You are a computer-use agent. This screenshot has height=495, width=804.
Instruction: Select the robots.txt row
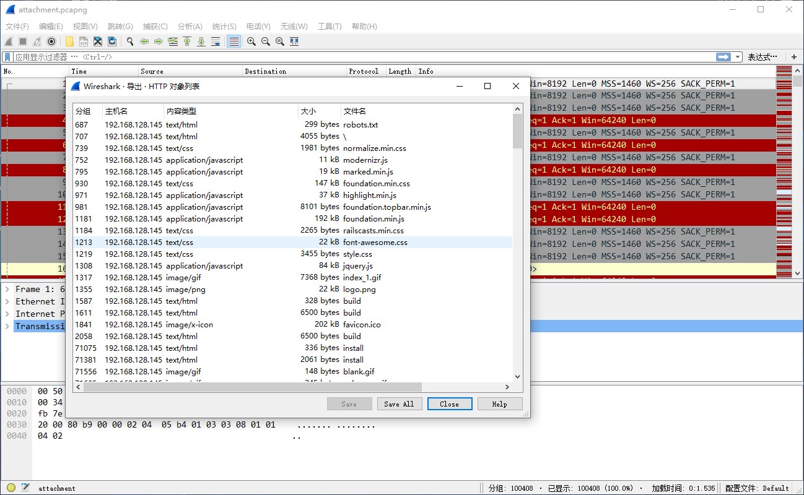[292, 124]
